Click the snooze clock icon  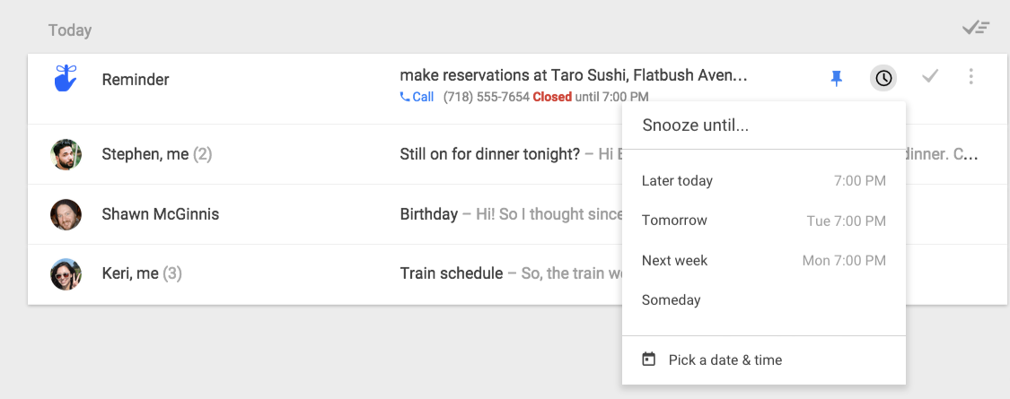[883, 79]
